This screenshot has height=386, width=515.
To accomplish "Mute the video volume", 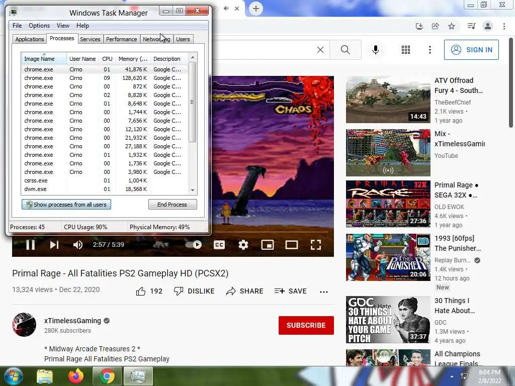I will (x=78, y=245).
